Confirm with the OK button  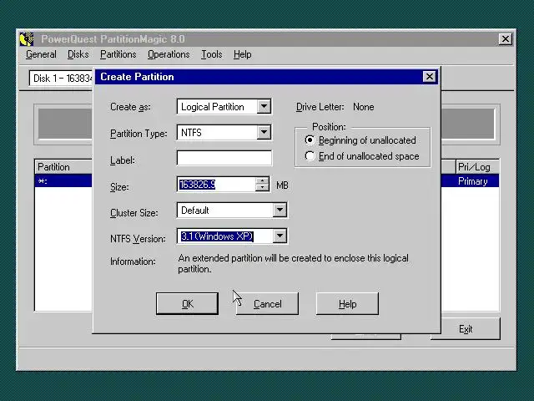187,303
